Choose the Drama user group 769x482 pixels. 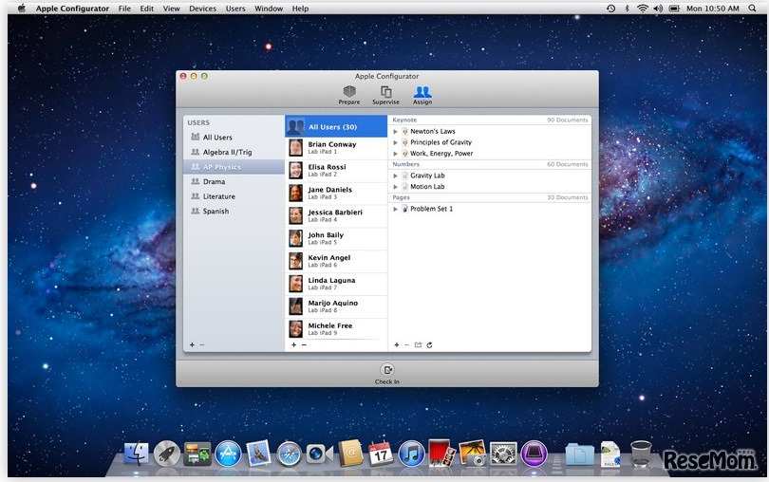[x=234, y=181]
